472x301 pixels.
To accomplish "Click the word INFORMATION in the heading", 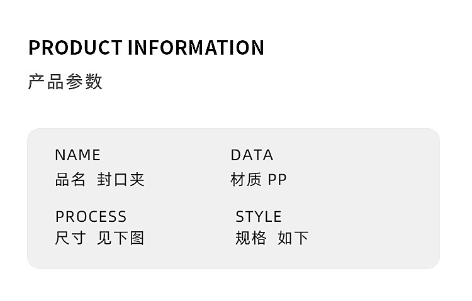I will tap(196, 48).
